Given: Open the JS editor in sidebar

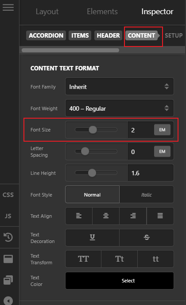Looking at the screenshot, I should 8,216.
